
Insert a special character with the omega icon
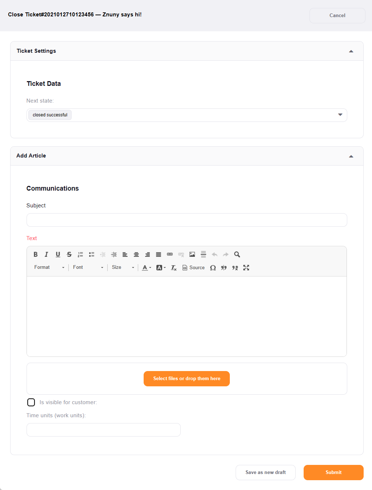coord(213,268)
